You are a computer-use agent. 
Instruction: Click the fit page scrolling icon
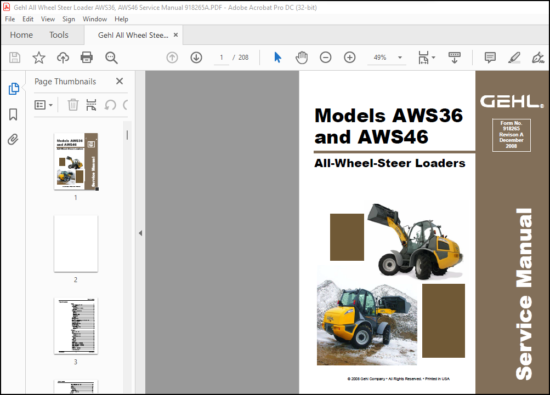point(423,58)
